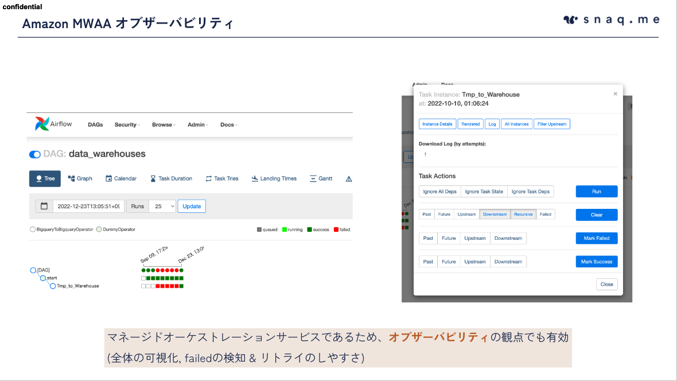This screenshot has height=381, width=677.
Task: Toggle Failed in the Clear row
Action: pyautogui.click(x=546, y=214)
